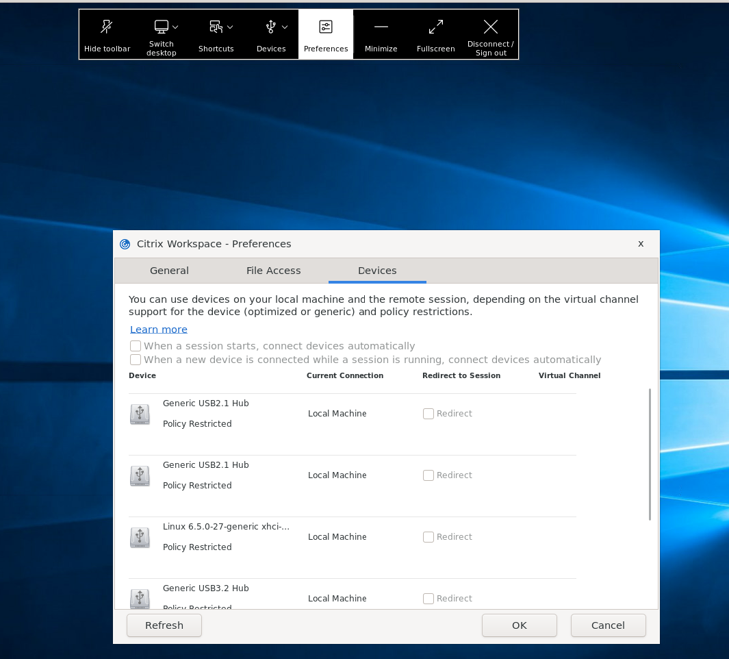
Task: Toggle auto-connect for newly connected devices
Action: [136, 360]
